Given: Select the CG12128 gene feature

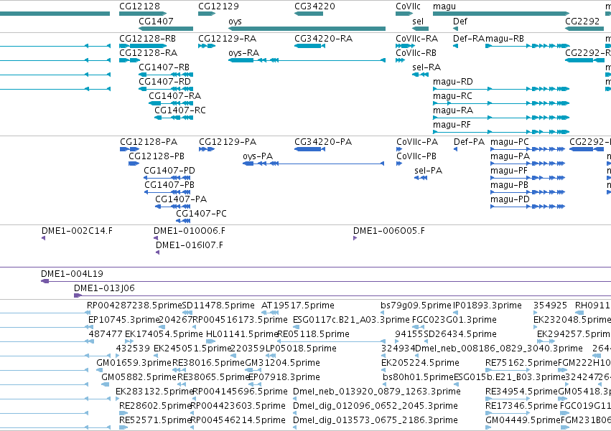Looking at the screenshot, I should pos(143,14).
